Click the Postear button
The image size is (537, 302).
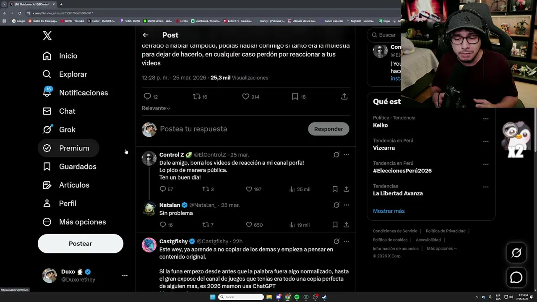81,244
